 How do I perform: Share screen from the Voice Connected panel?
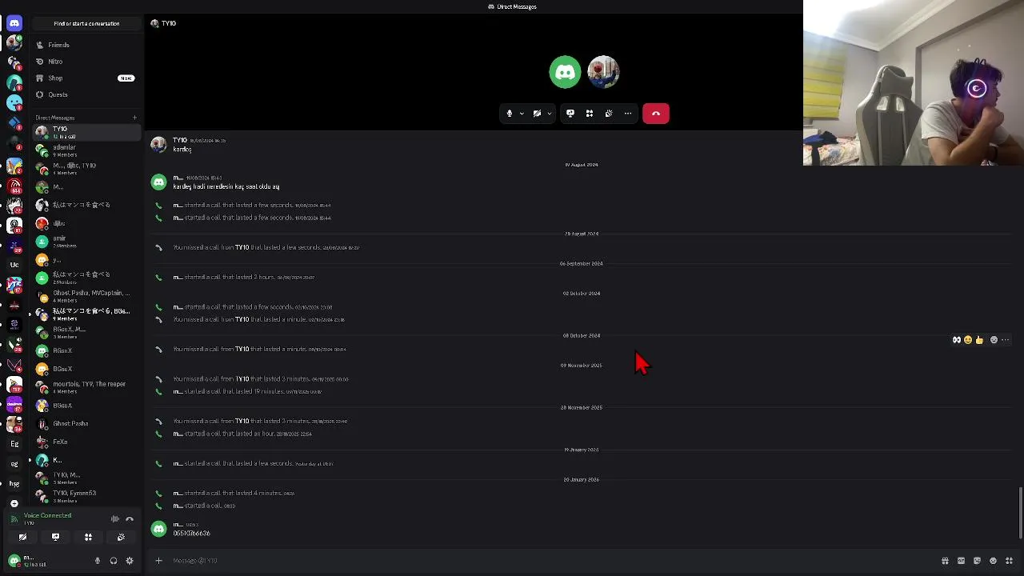(55, 537)
